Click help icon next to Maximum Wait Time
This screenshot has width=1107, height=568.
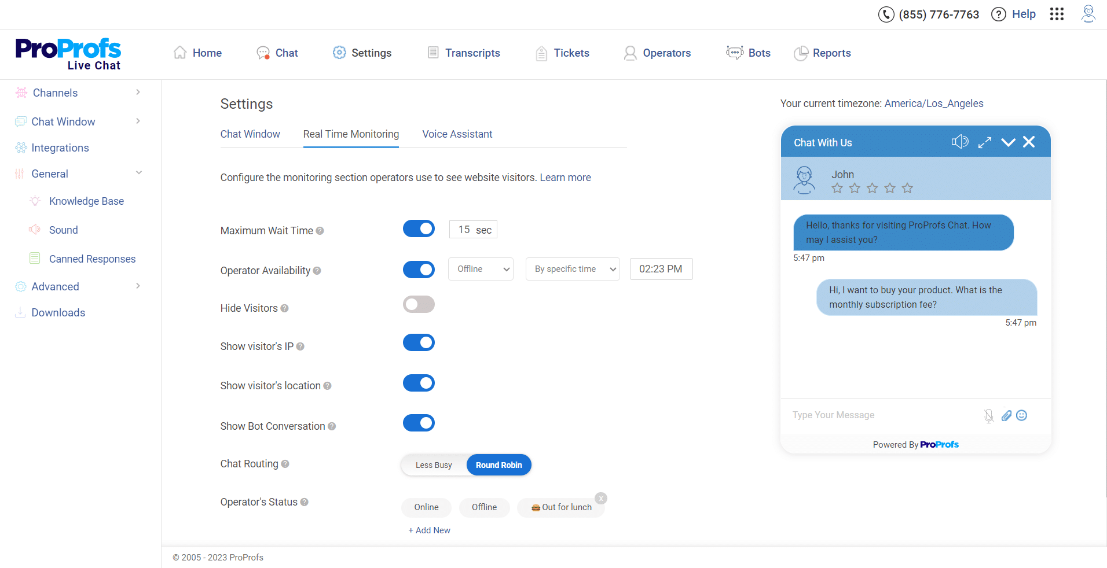320,231
